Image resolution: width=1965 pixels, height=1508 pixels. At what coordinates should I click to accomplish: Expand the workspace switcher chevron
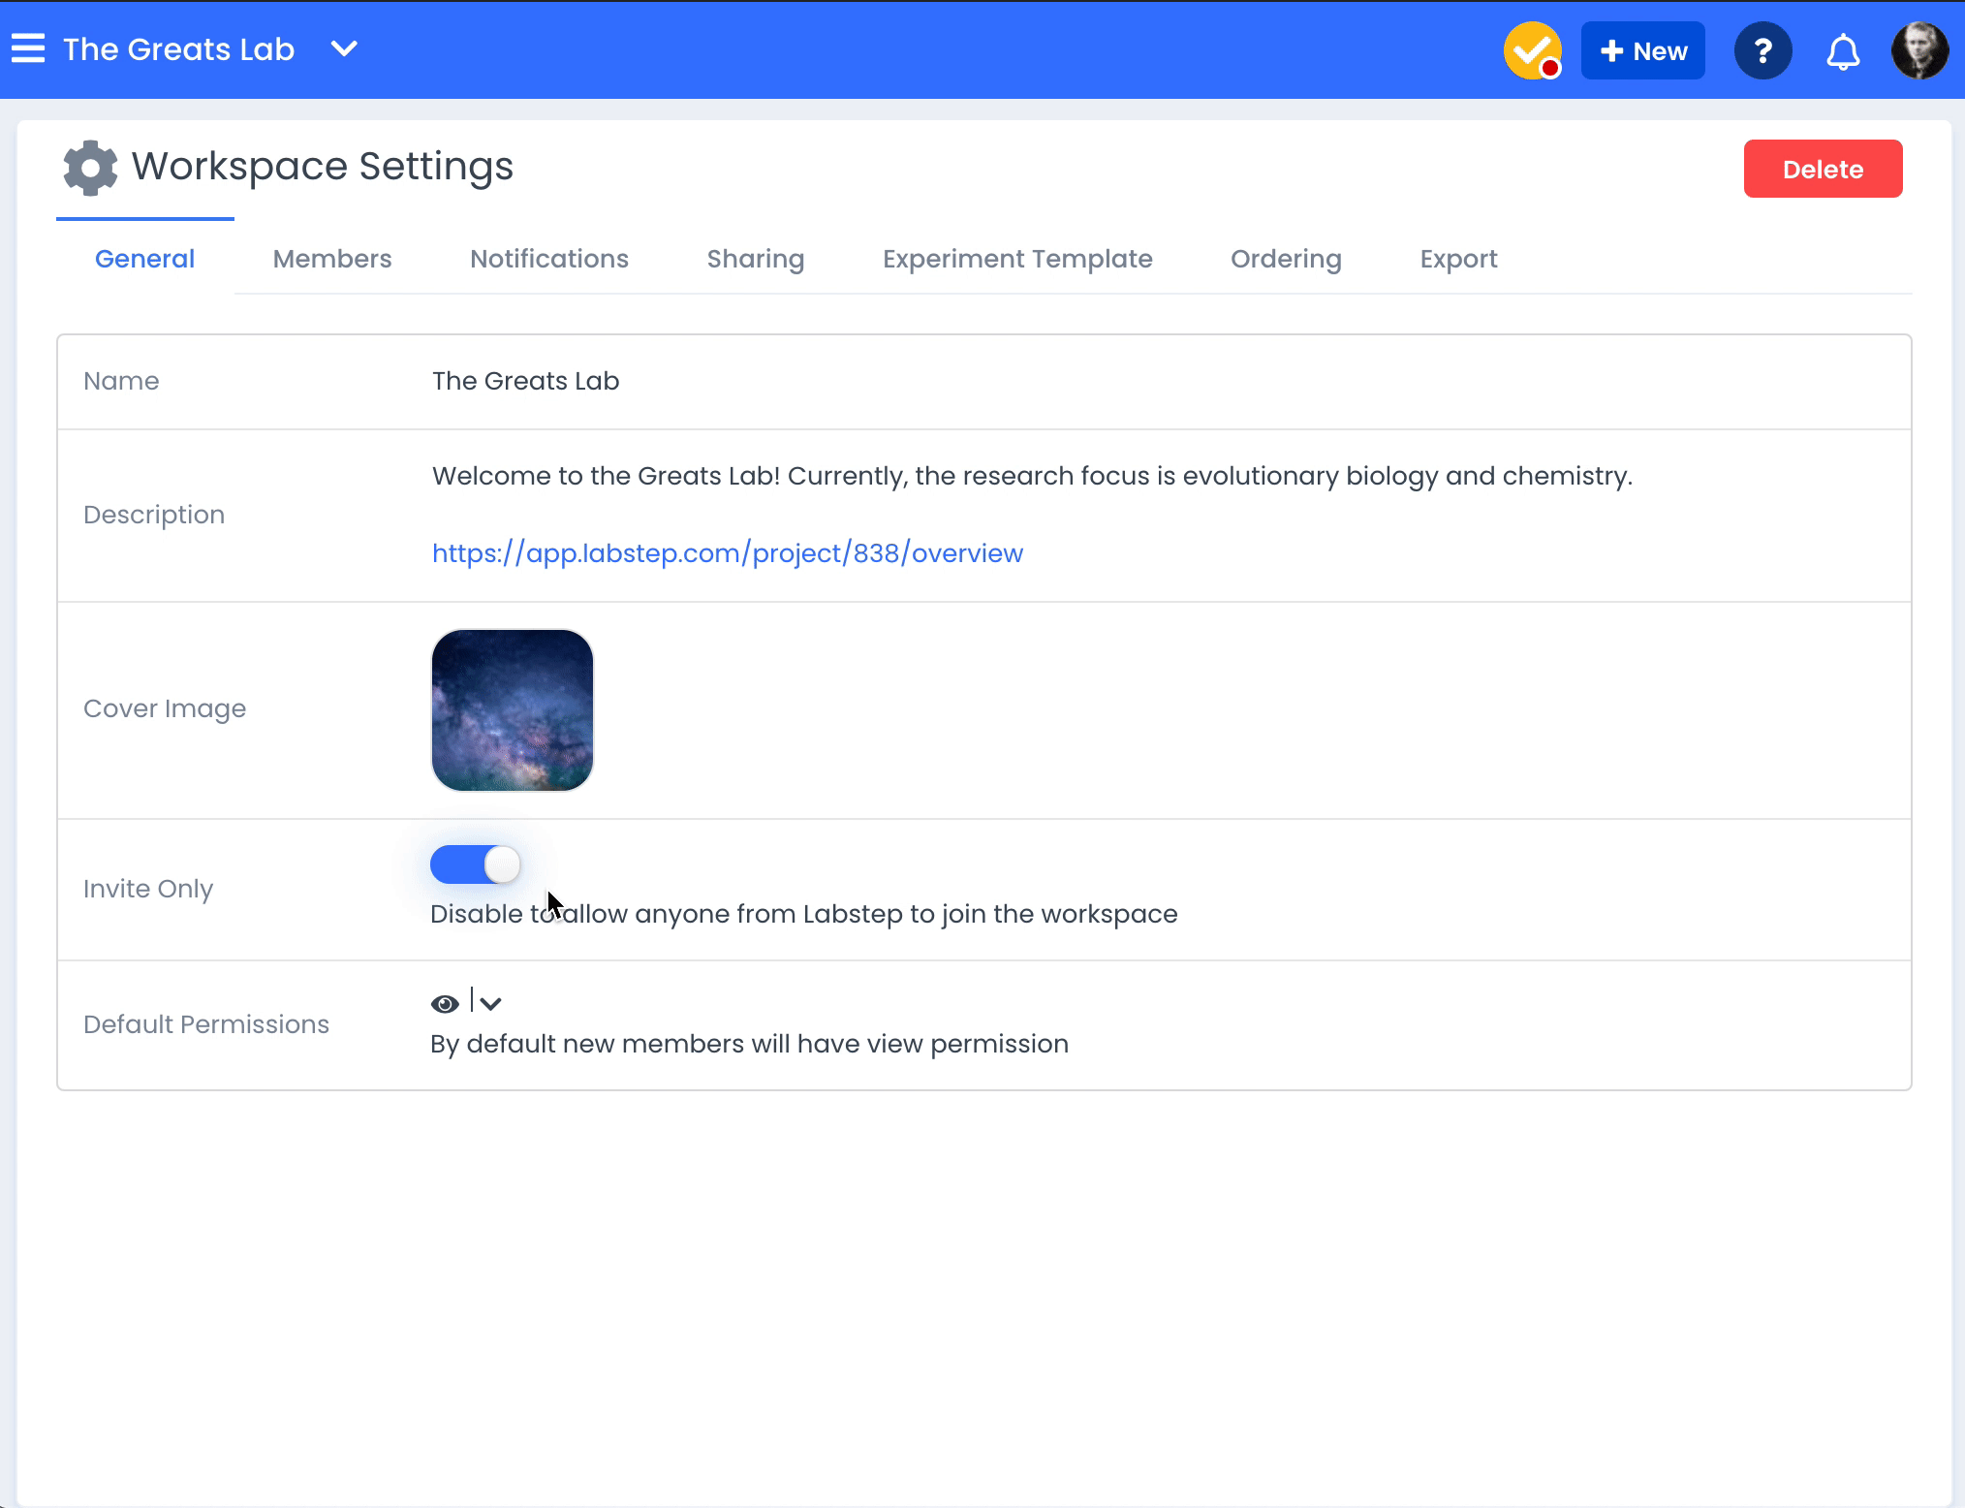(344, 48)
